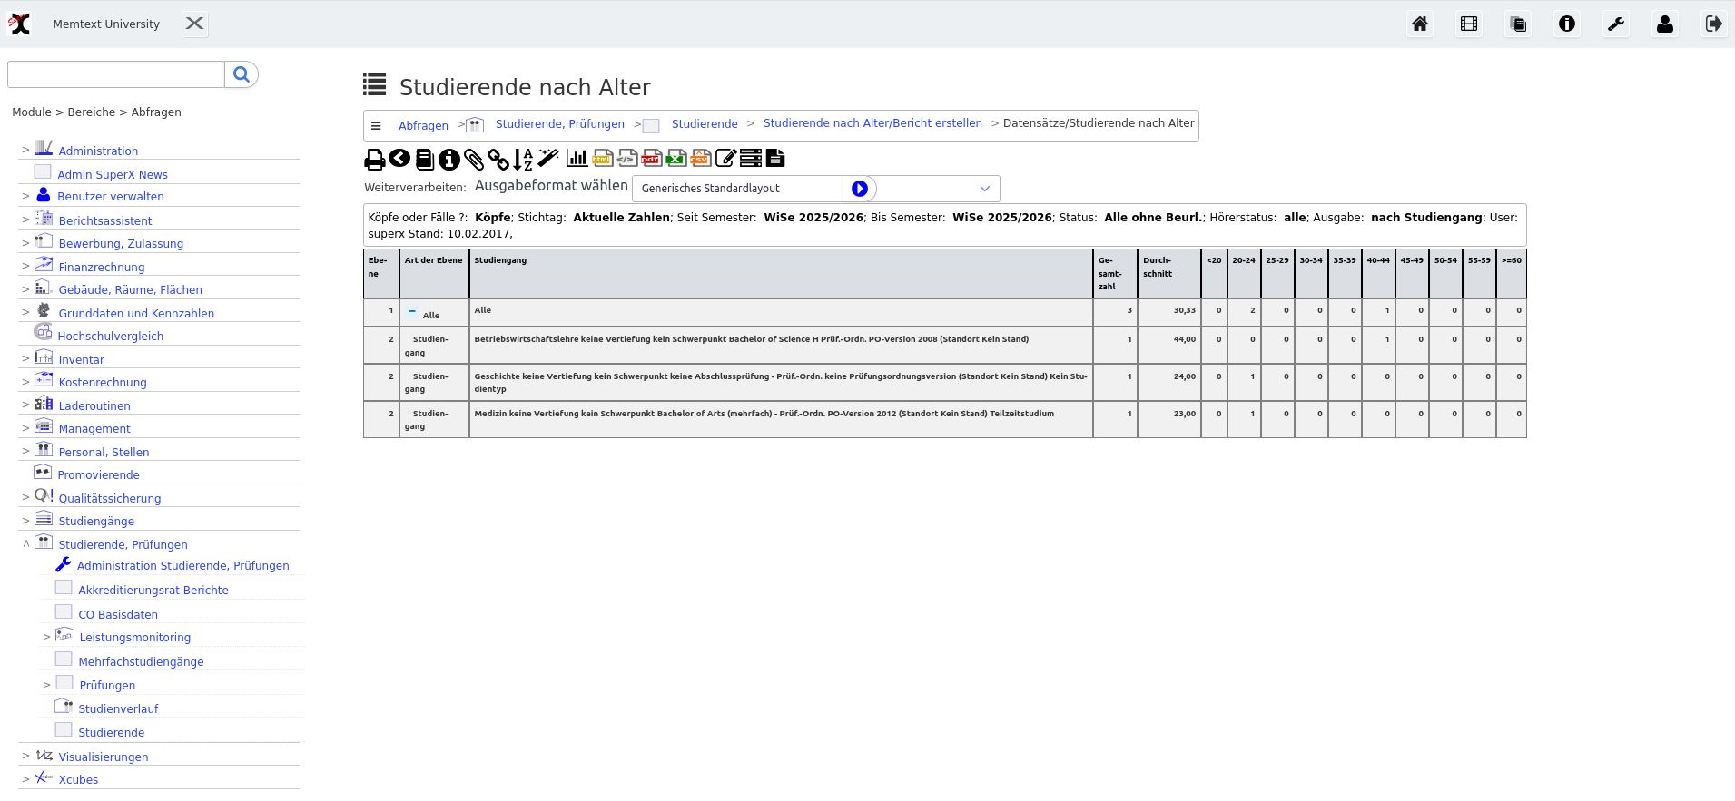
Task: Select Kostenrechnung in the sidebar menu
Action: tap(103, 382)
